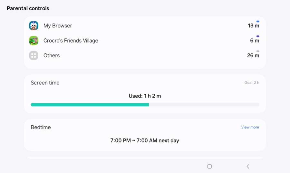Image resolution: width=290 pixels, height=173 pixels.
Task: Click the blue indicator dot above 13 m
Action: click(258, 21)
